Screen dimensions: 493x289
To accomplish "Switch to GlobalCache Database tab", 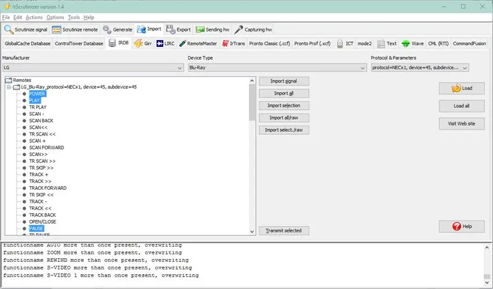I will (27, 43).
